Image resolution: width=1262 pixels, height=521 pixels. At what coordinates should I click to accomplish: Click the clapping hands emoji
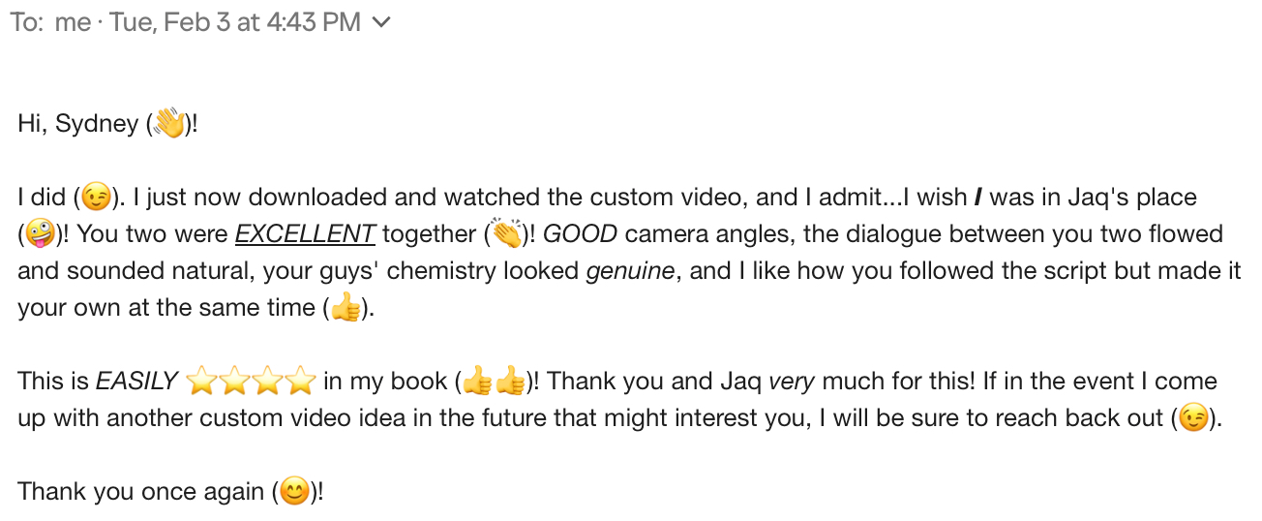[506, 235]
